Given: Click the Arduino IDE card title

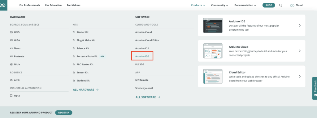Looking at the screenshot, I should [x=237, y=21].
